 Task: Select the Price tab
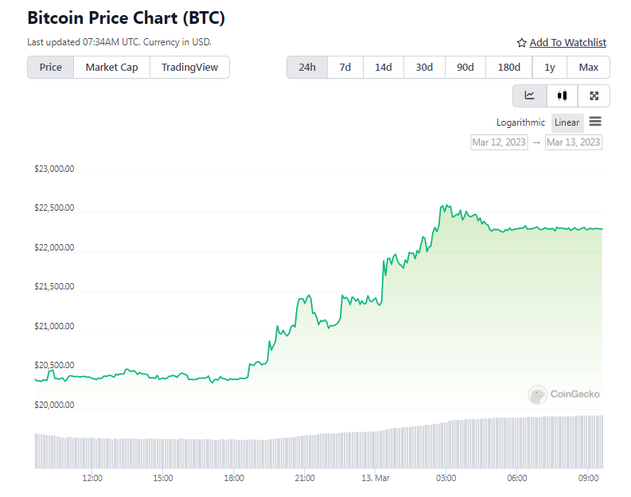click(51, 67)
